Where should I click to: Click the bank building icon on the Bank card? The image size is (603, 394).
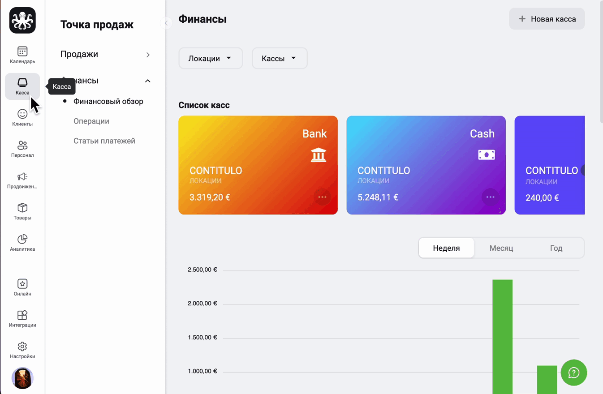[319, 155]
